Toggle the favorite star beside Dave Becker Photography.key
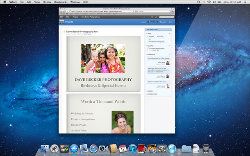Viewport: 250px width, 156px height. click(x=64, y=32)
